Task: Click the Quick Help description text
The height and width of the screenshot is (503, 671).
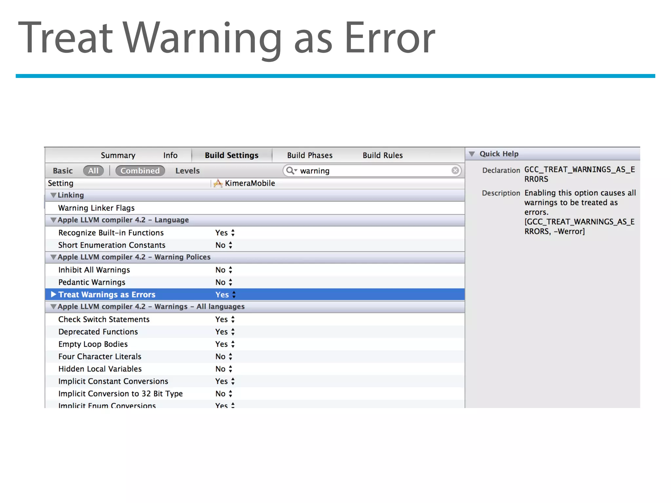Action: tap(580, 212)
